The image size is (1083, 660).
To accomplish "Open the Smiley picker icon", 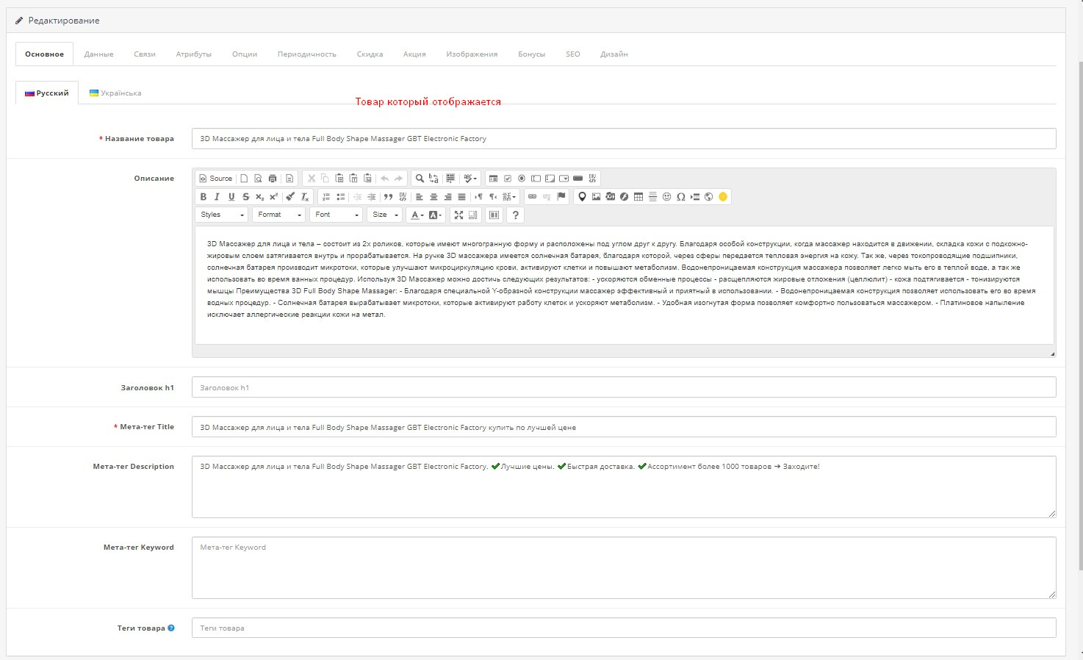I will (x=666, y=197).
